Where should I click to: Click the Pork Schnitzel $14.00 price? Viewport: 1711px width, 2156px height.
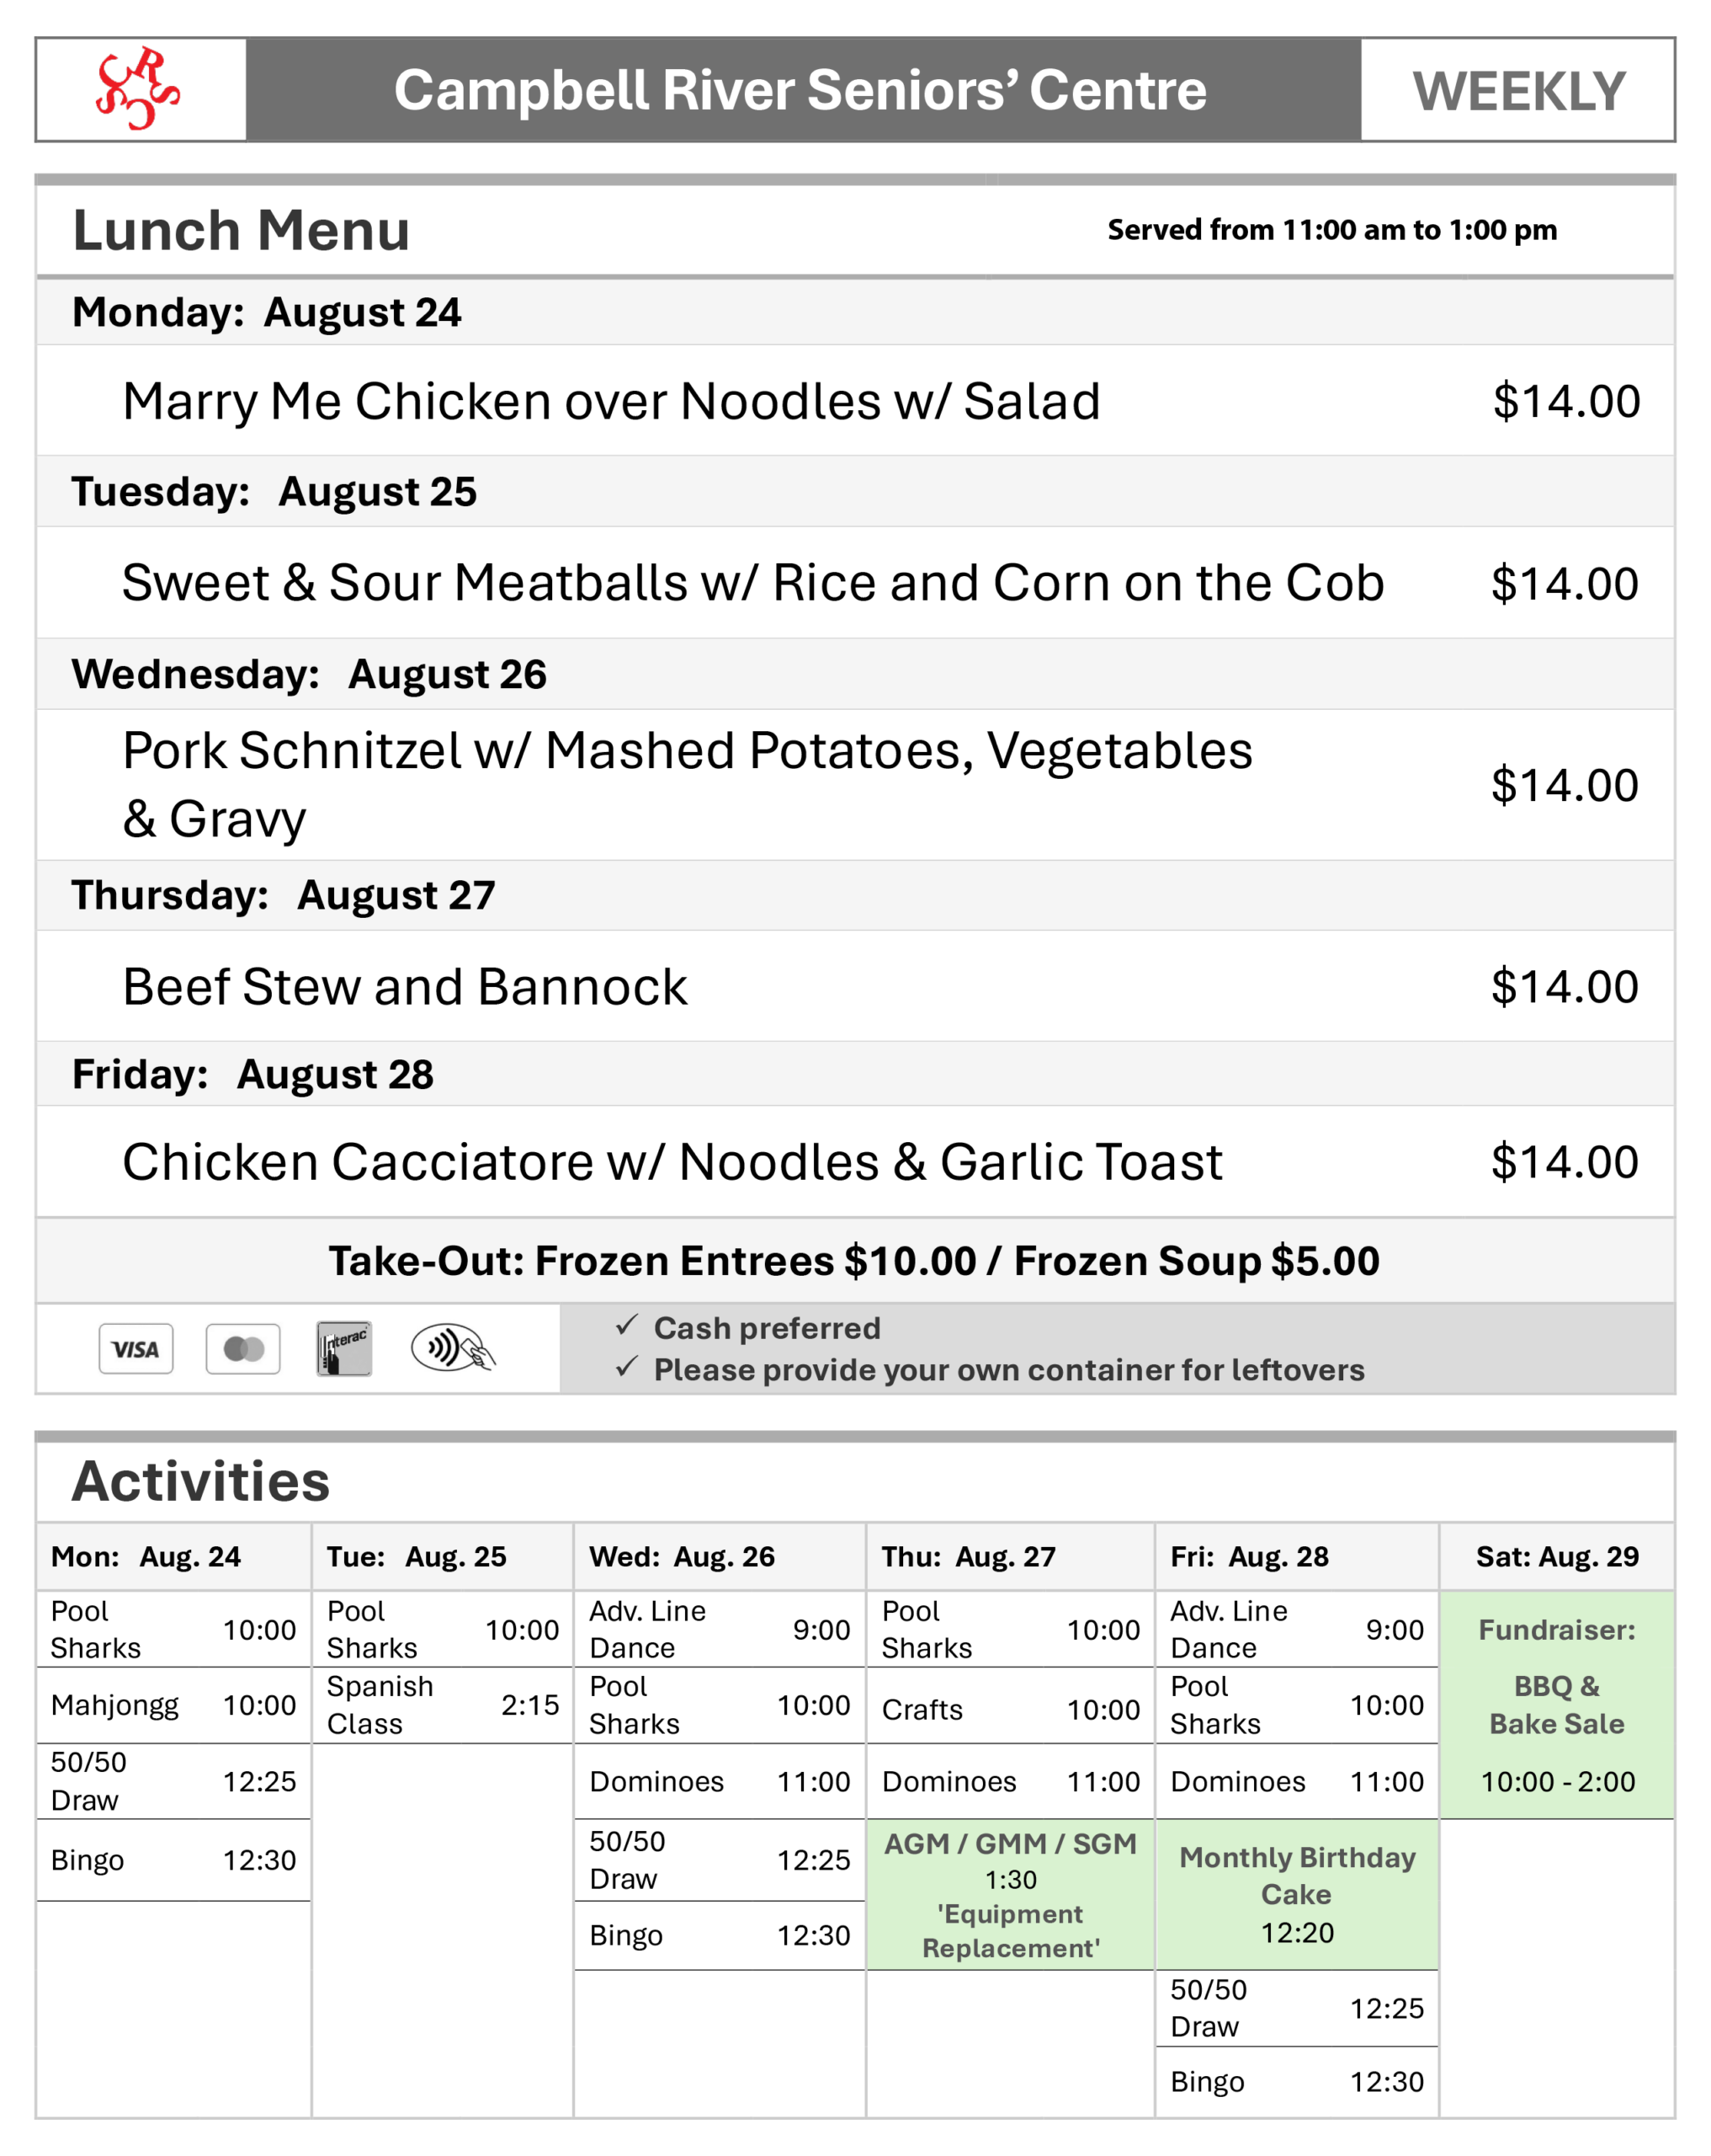tap(1564, 786)
